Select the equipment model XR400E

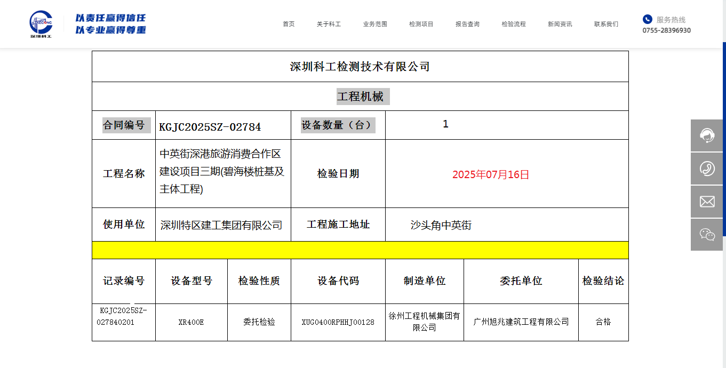click(192, 322)
